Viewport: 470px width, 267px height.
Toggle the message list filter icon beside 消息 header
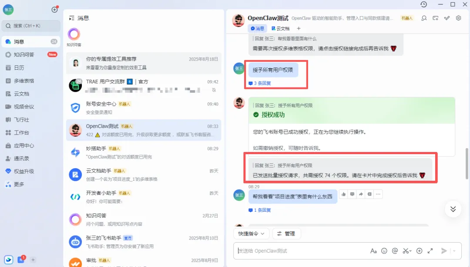pyautogui.click(x=72, y=18)
